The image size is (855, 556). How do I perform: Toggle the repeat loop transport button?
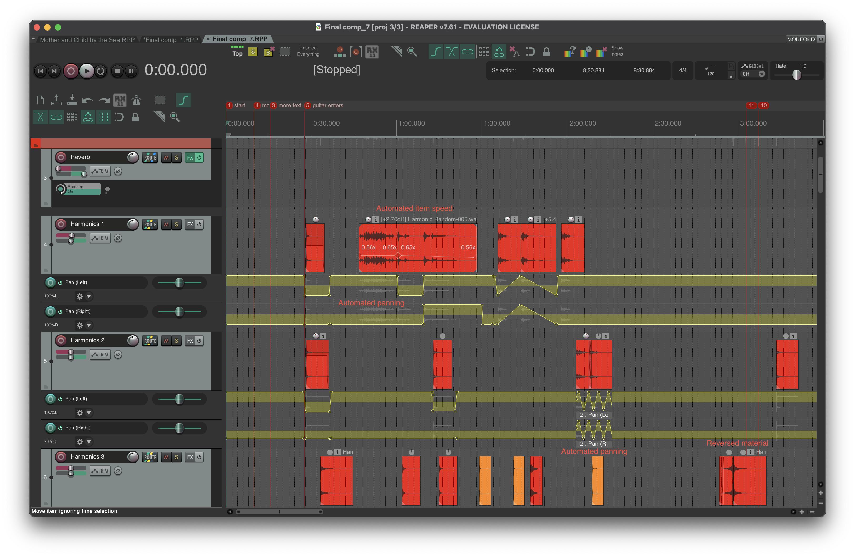point(101,71)
